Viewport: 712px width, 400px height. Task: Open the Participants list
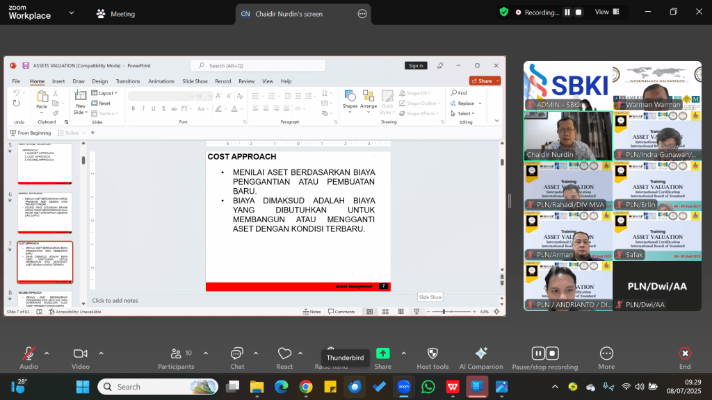click(x=176, y=358)
